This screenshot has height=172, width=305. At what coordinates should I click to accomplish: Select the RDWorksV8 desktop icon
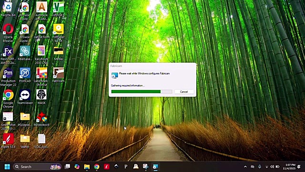click(41, 119)
